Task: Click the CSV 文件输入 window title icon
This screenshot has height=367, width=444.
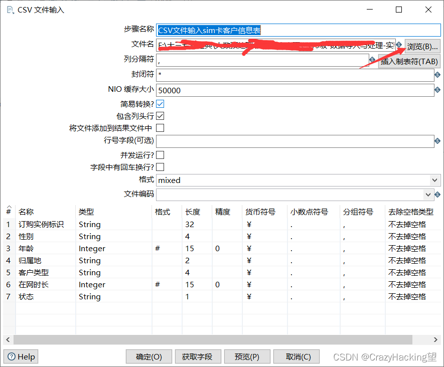Action: point(11,10)
